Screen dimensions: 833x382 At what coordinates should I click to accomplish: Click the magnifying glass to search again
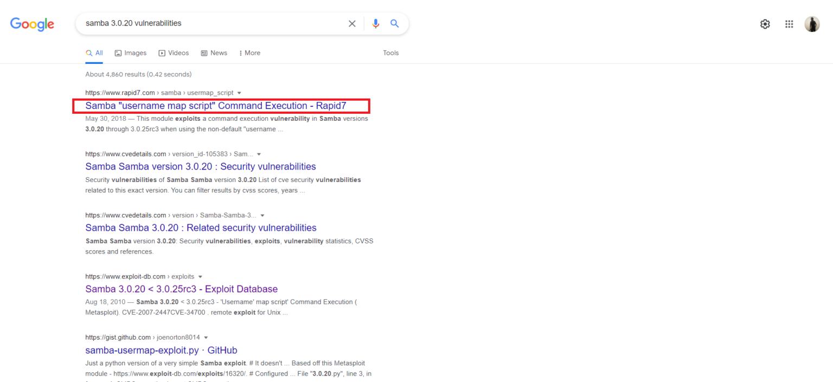[394, 23]
